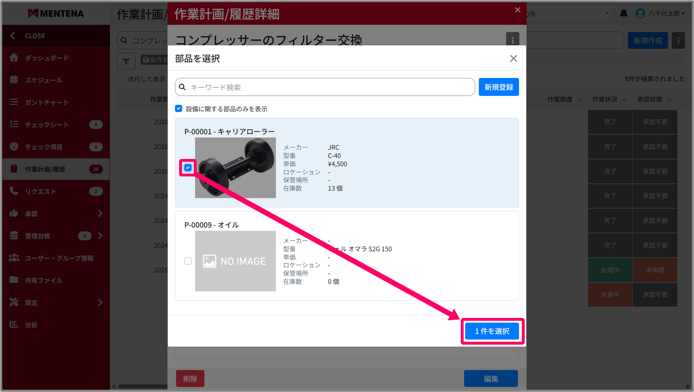Click the request phone icon
Viewport: 694px width, 392px height.
tap(14, 191)
